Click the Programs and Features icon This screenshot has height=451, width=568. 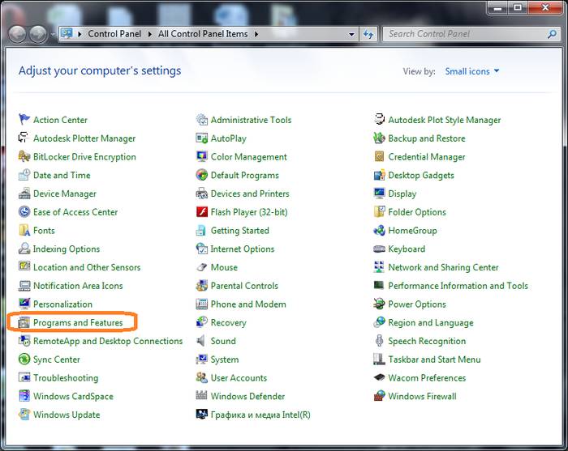(x=24, y=323)
